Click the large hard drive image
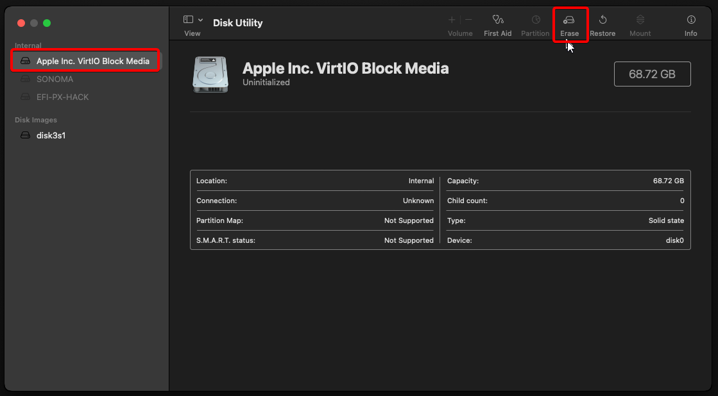718x396 pixels. click(210, 74)
